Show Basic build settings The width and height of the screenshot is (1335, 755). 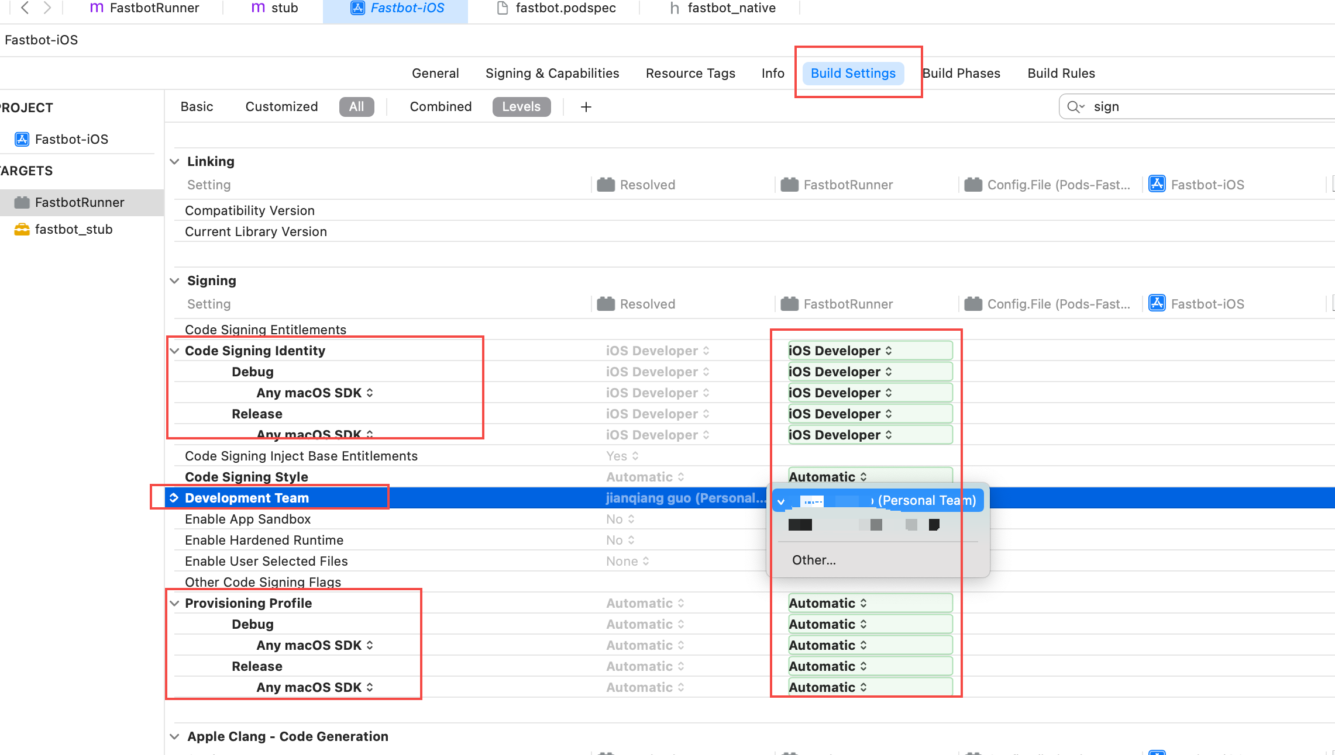197,106
